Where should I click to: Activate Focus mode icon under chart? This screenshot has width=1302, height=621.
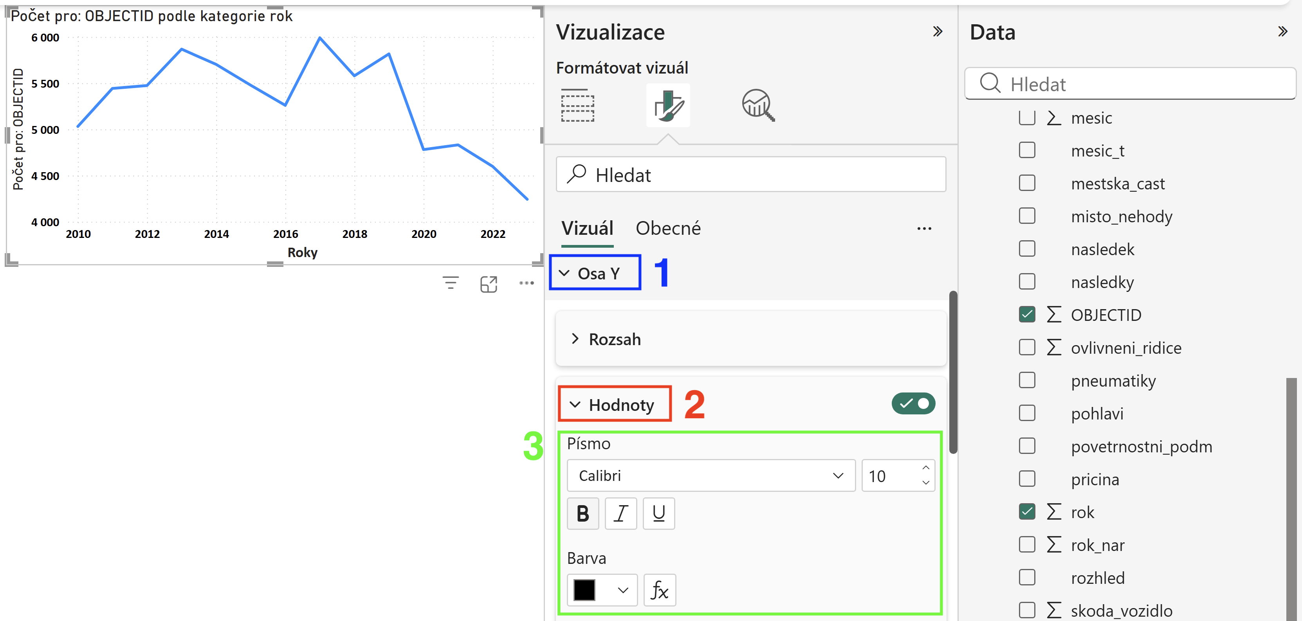[489, 284]
